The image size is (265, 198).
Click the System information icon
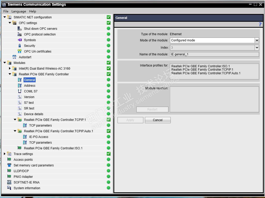(x=9, y=188)
